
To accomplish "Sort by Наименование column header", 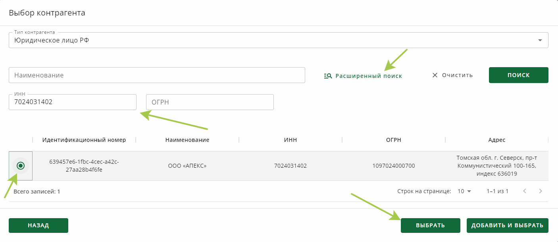I will 187,140.
